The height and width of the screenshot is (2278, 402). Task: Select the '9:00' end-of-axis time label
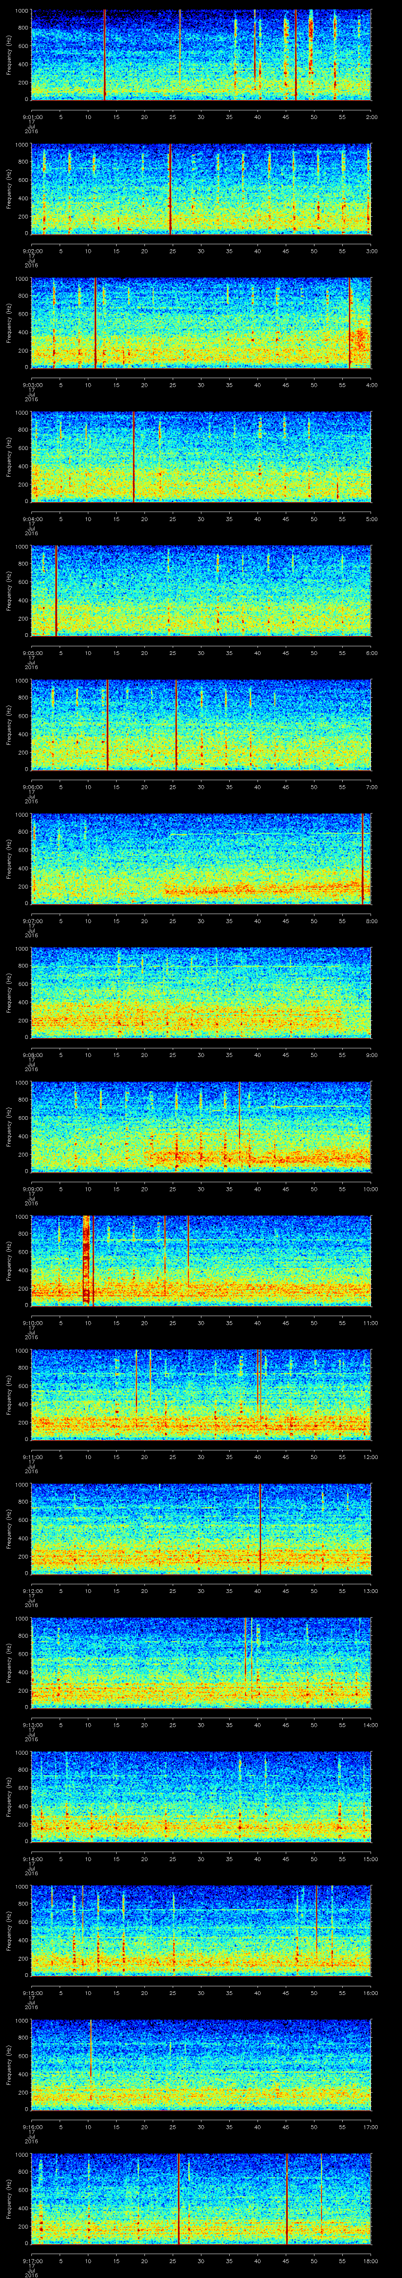[x=372, y=1055]
